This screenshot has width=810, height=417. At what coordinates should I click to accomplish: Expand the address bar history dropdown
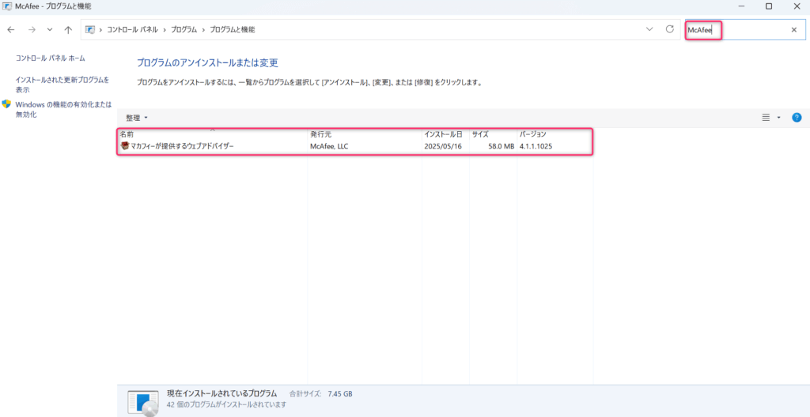[x=650, y=29]
